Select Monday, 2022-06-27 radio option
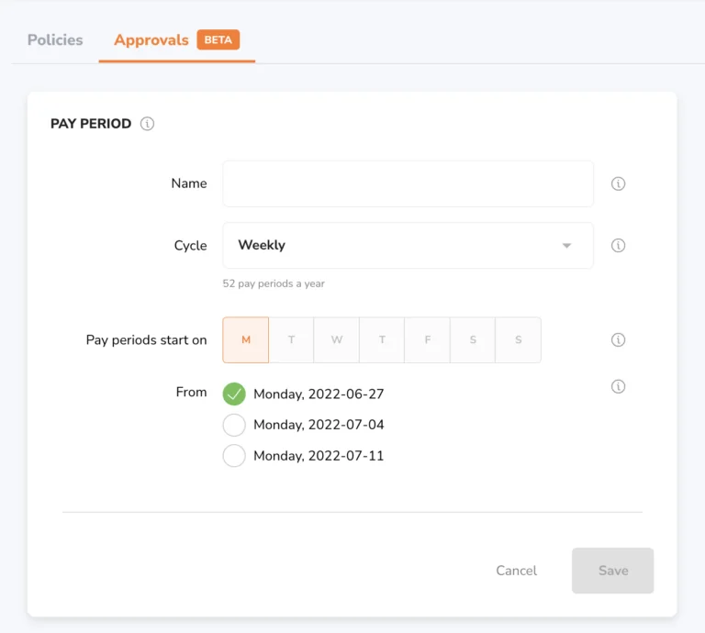The width and height of the screenshot is (705, 633). (x=234, y=394)
